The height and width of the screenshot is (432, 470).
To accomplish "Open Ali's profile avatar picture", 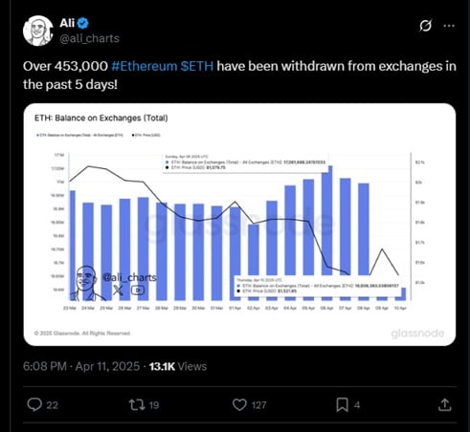I will click(38, 31).
